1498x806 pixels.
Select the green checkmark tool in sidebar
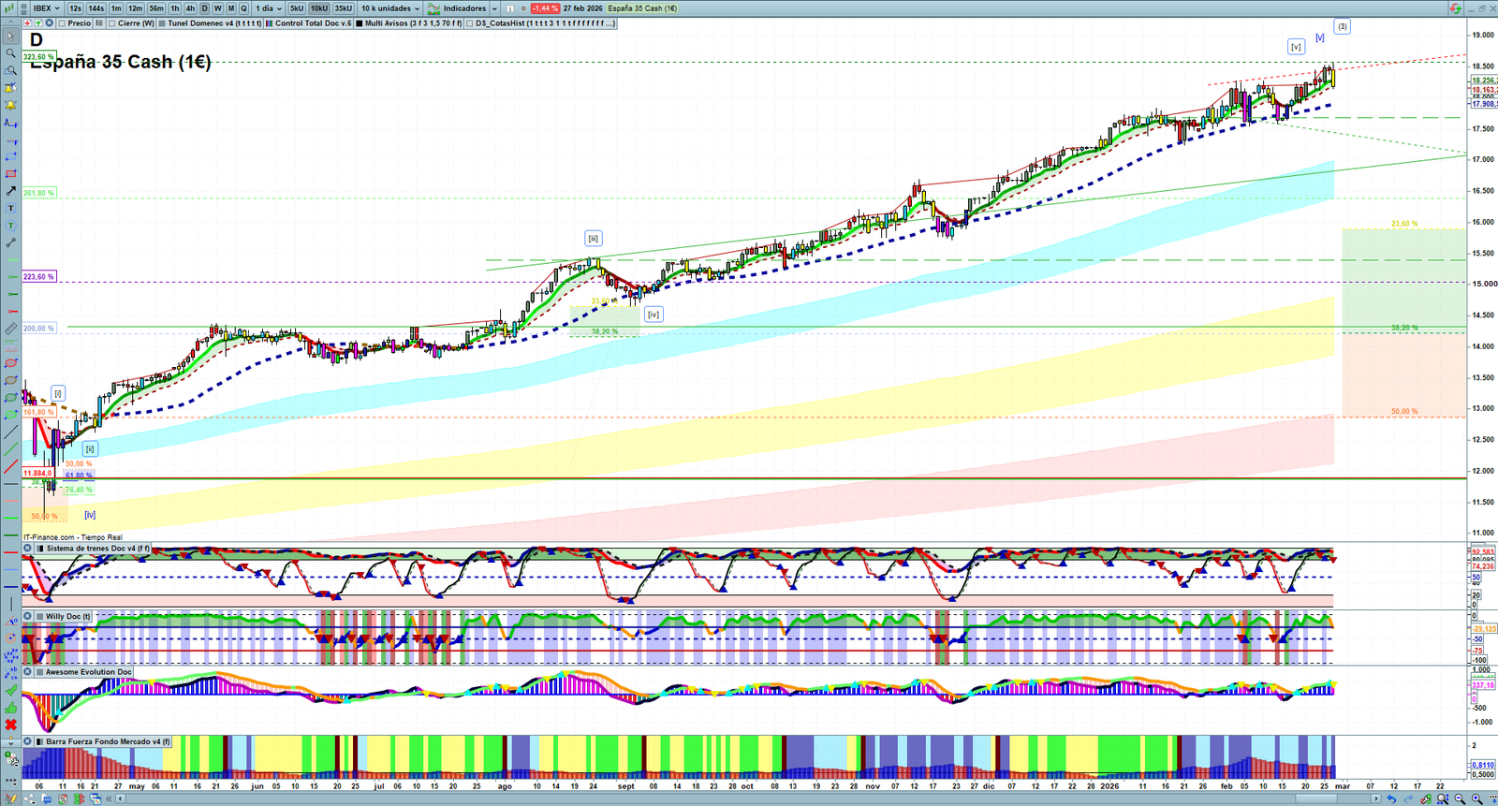tap(10, 690)
